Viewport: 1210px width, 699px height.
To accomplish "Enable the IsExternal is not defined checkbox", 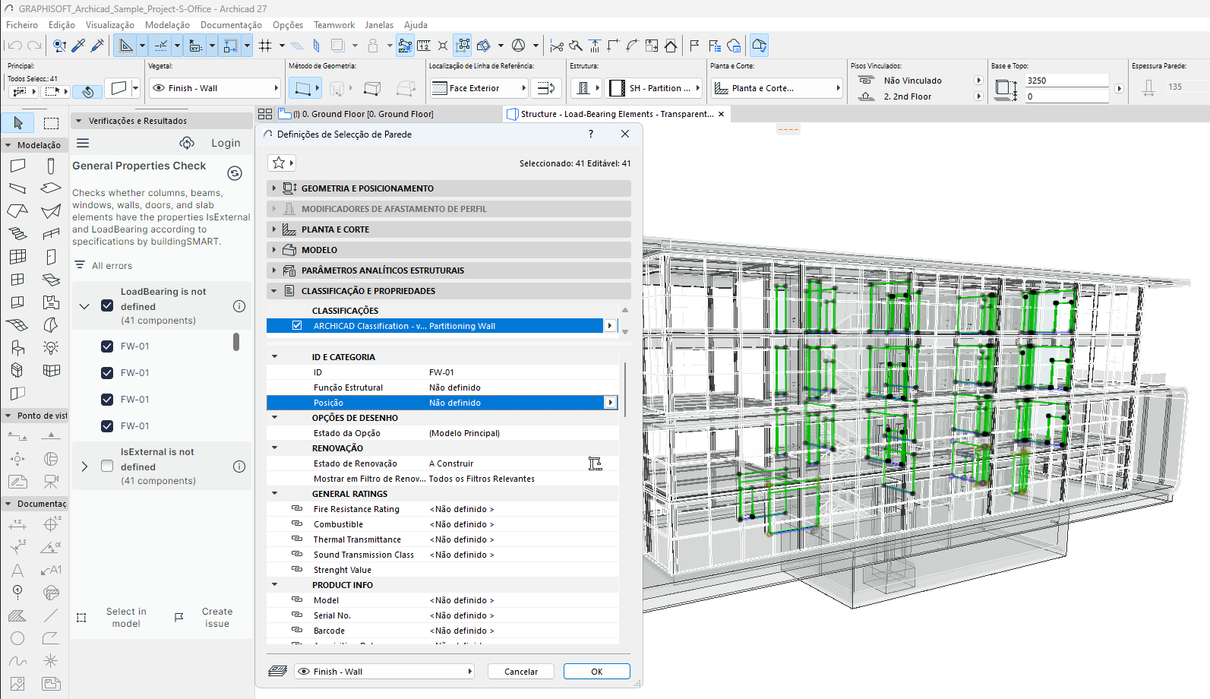I will pyautogui.click(x=107, y=467).
